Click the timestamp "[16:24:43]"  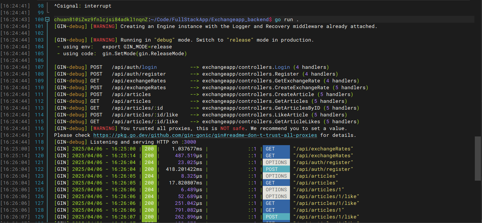click(x=15, y=20)
